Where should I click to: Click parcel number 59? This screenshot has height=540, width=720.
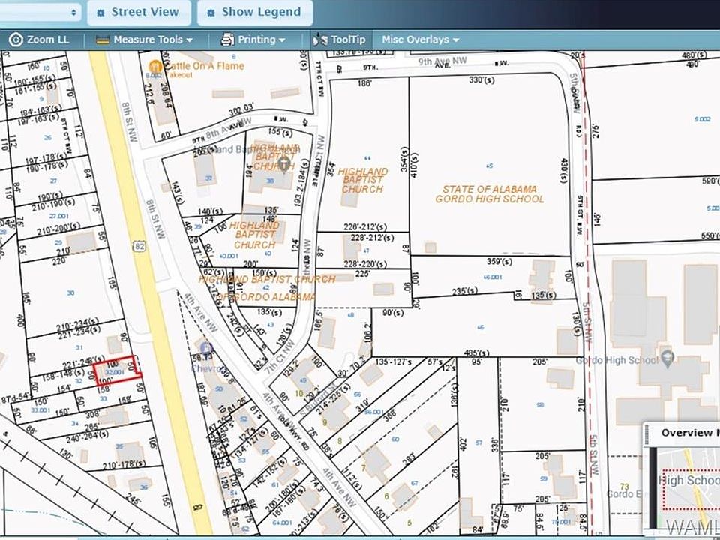(x=544, y=478)
